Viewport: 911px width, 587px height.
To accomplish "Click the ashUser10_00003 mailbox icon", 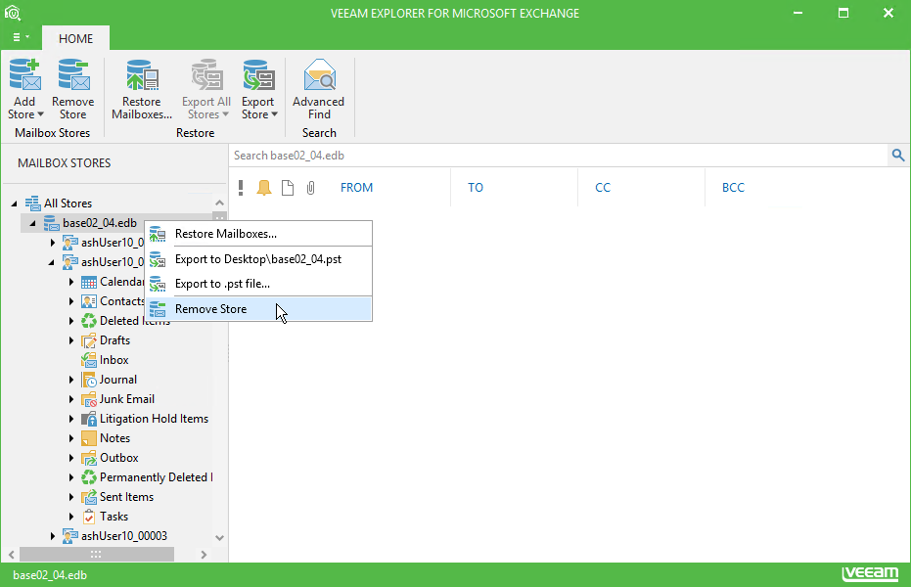I will coord(70,536).
